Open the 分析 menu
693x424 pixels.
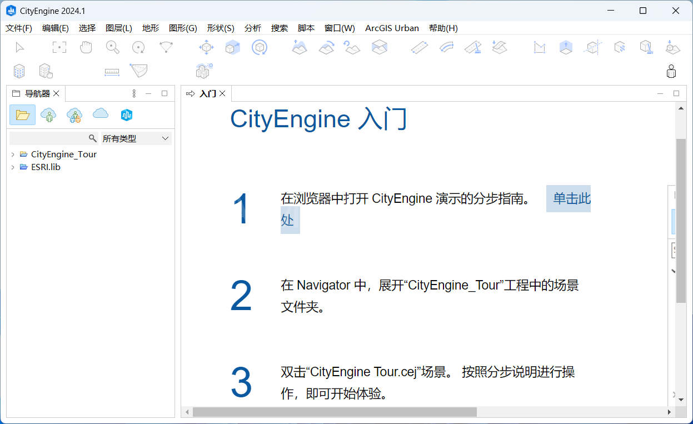tap(253, 28)
